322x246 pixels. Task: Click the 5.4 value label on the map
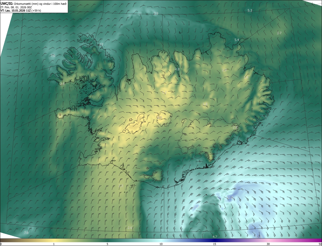237,40
